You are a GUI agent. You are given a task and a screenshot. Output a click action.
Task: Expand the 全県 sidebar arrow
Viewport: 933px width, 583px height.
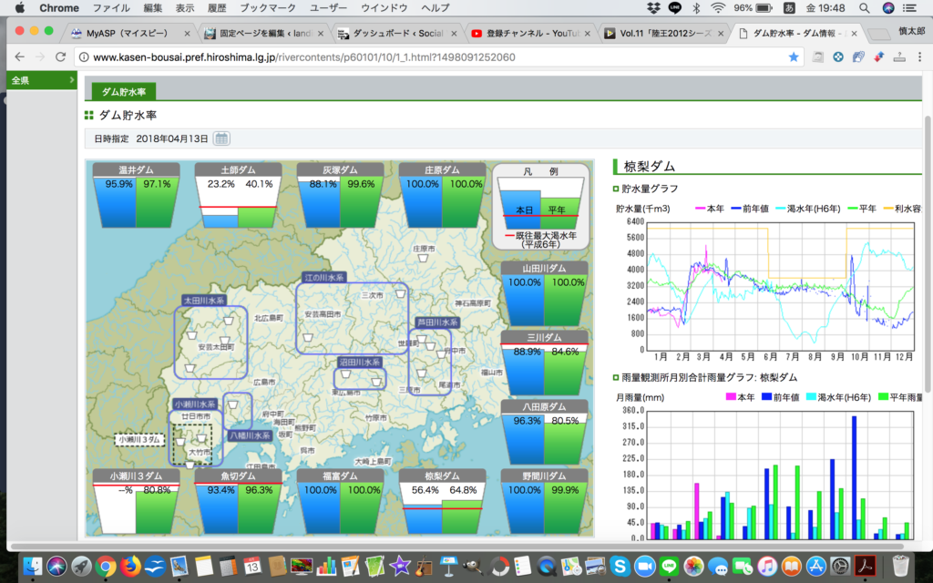[72, 80]
